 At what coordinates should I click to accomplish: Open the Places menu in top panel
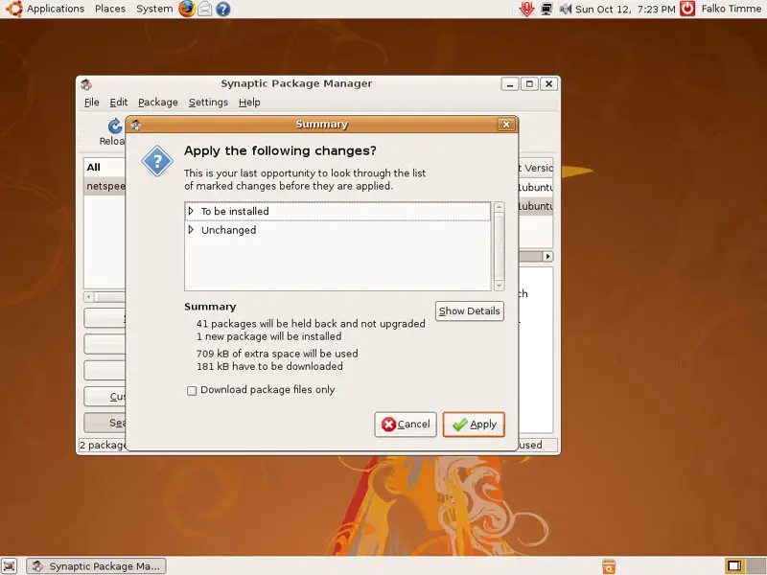click(110, 9)
